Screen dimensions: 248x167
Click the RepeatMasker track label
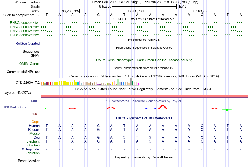coord(29,161)
